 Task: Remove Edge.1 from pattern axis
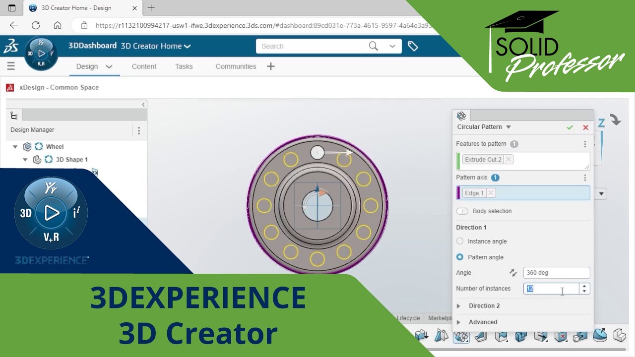click(x=491, y=193)
